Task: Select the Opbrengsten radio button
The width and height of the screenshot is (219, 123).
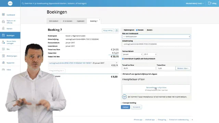Action: pos(123,30)
